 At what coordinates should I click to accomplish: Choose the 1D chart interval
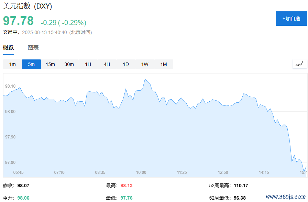[x=126, y=64]
